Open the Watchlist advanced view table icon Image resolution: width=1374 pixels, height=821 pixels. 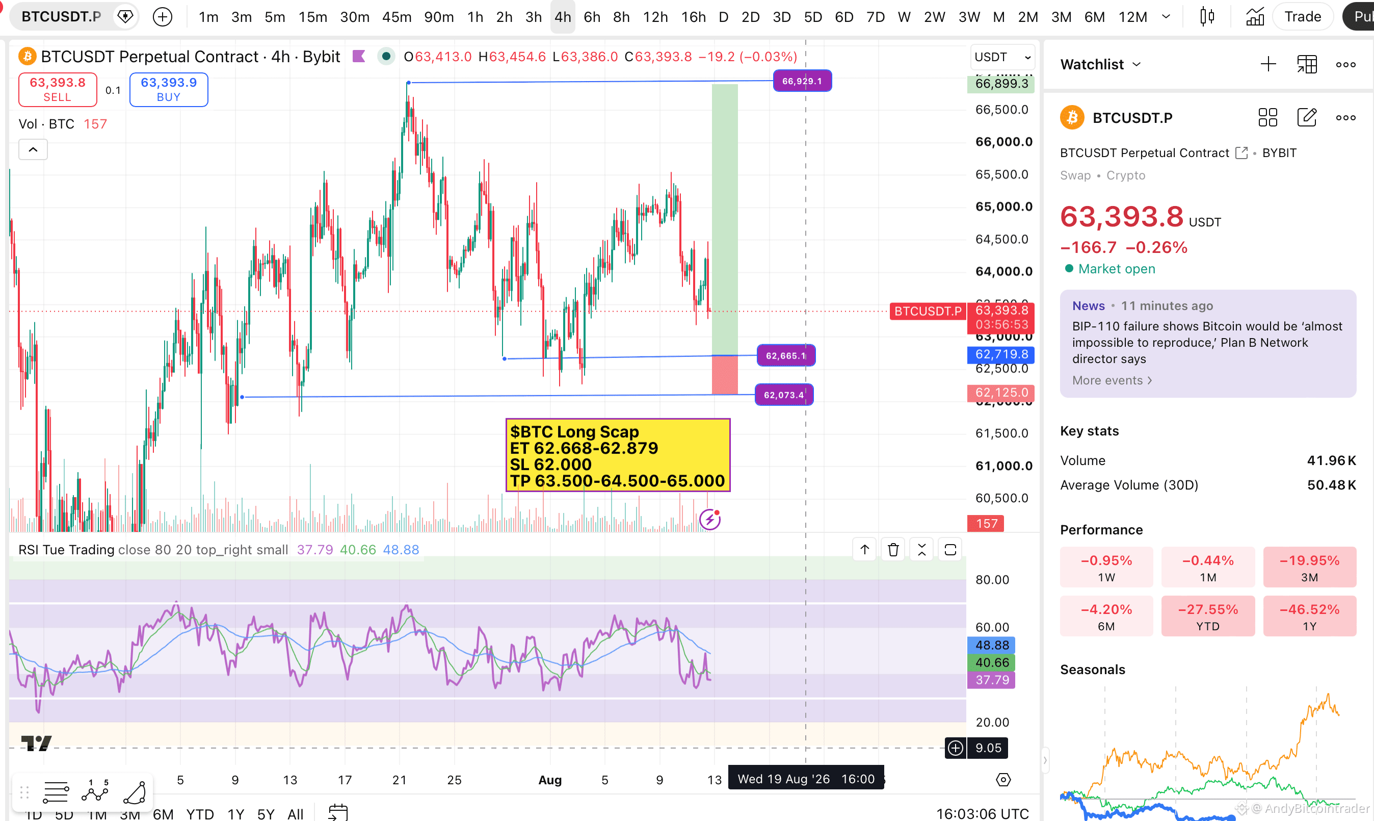point(1307,64)
